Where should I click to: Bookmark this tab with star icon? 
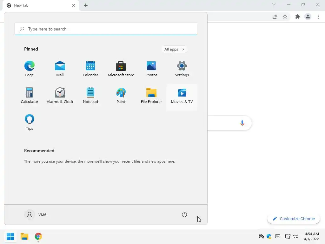tap(285, 17)
